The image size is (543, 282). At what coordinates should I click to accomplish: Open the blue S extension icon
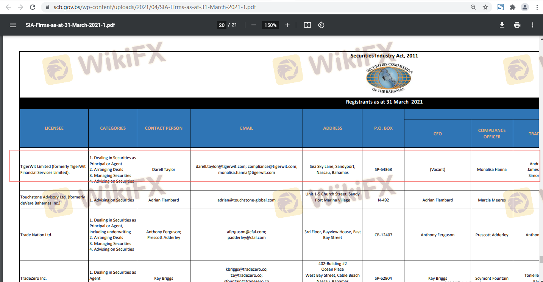[501, 7]
